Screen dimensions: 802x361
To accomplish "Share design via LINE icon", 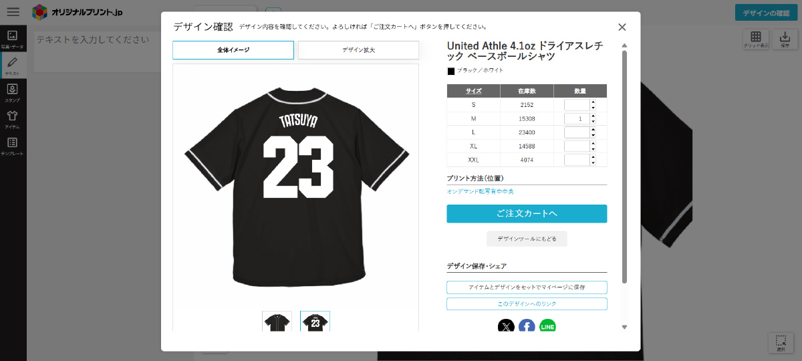I will [547, 327].
